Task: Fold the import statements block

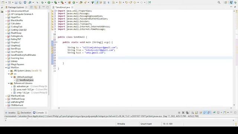Action: point(56,11)
